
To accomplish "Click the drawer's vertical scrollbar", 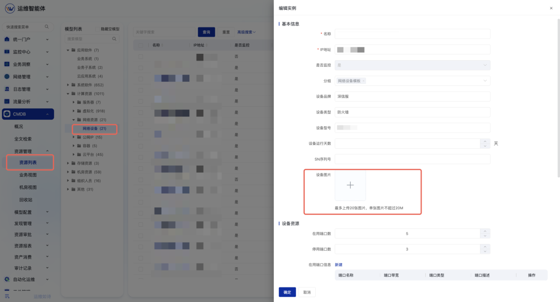I will pos(558,98).
